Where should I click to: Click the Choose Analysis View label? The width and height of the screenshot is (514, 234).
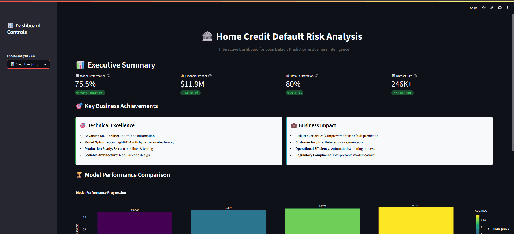[21, 56]
